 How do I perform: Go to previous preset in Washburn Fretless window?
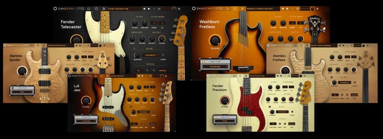283,9
